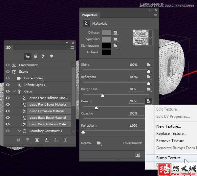
Task: Click render icon in Properties panel bottom
Action: (x=138, y=155)
